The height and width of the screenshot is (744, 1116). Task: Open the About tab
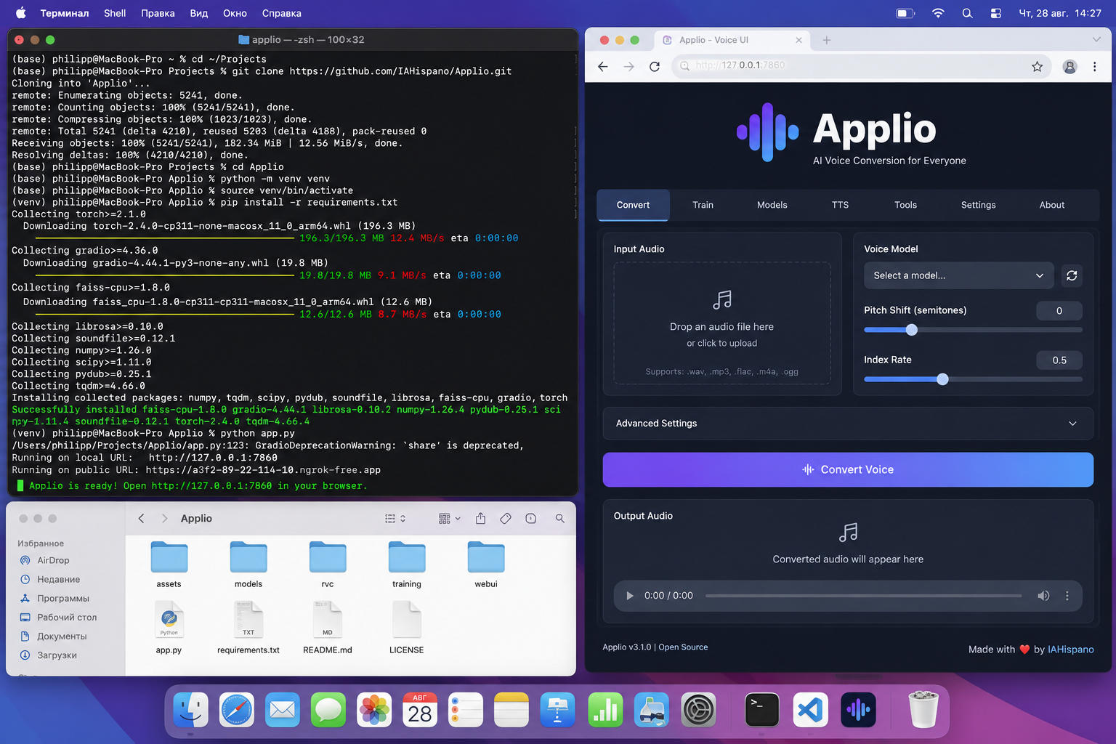1051,205
